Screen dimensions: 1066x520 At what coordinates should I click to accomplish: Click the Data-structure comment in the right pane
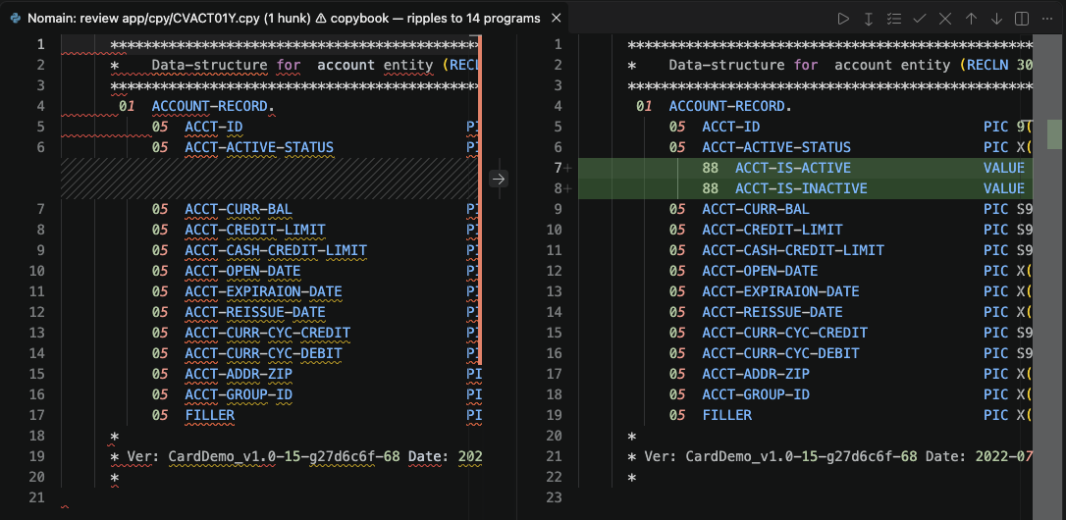pos(829,66)
